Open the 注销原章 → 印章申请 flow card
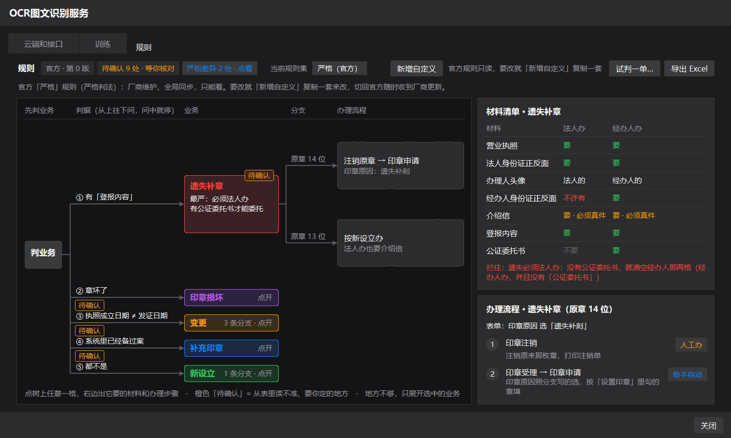The image size is (731, 438). point(401,165)
